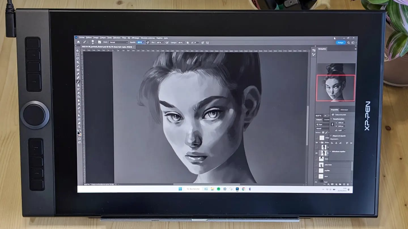Switch to the Historique tab
Image resolution: width=408 pixels, height=229 pixels.
[x=344, y=110]
